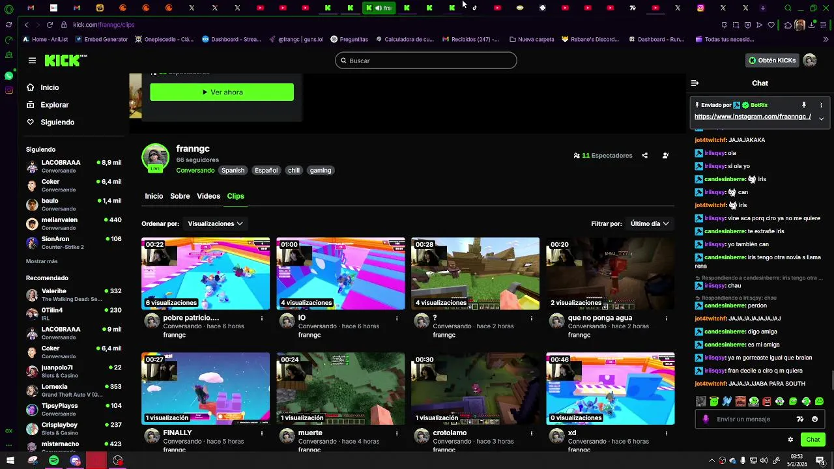Collapse the chat panel

(695, 83)
